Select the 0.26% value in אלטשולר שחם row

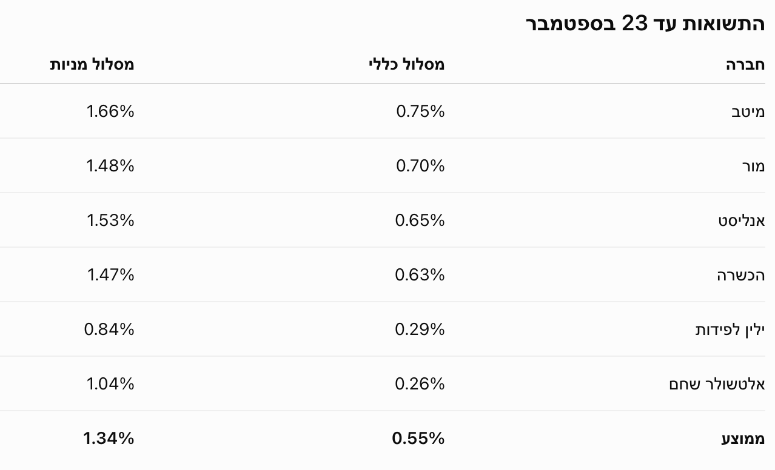pyautogui.click(x=420, y=384)
